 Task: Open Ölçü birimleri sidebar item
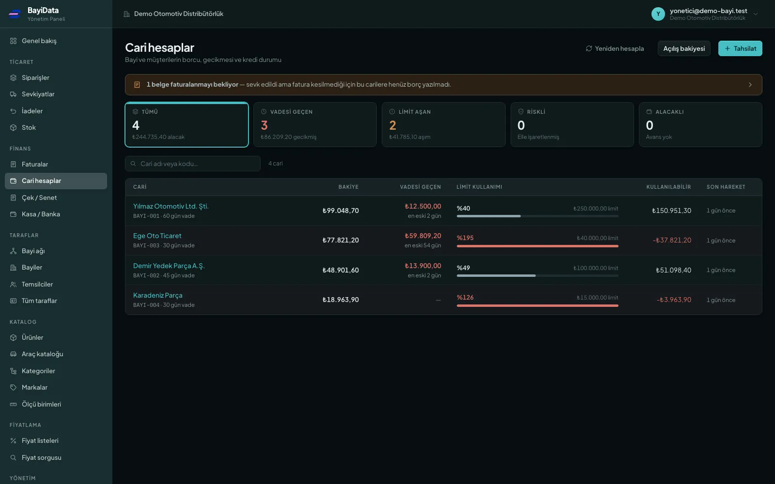click(x=56, y=405)
